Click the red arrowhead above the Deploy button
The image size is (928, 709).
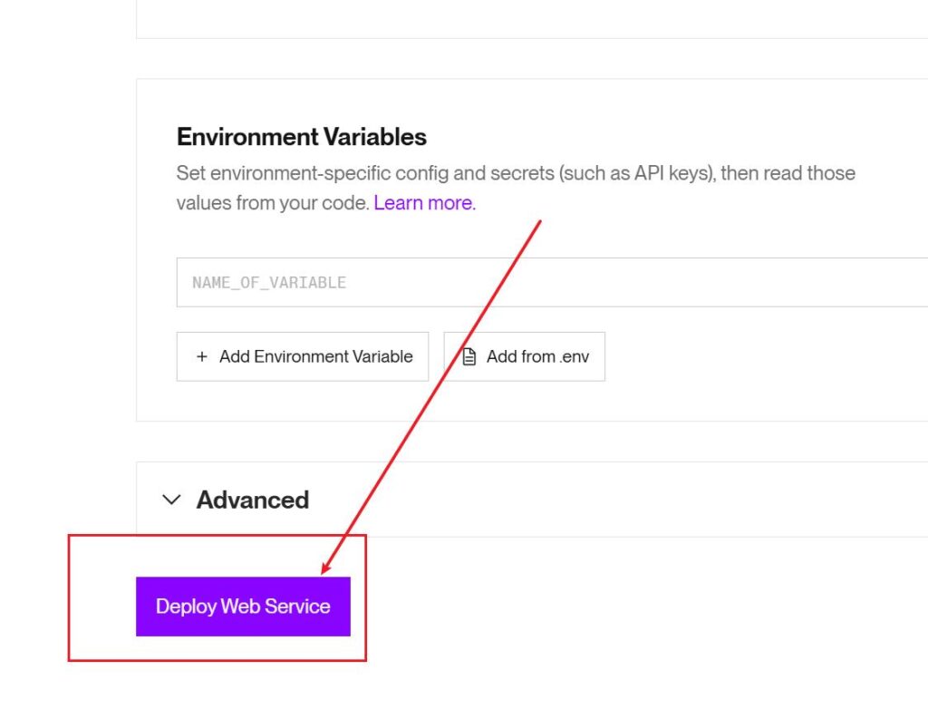coord(326,566)
